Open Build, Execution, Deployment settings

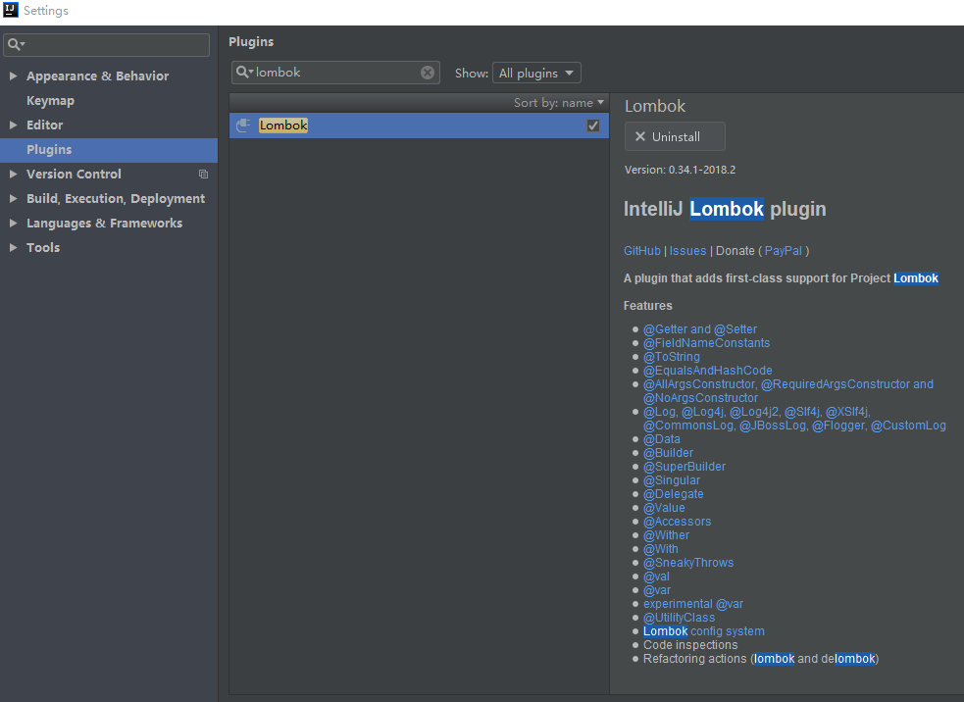(x=116, y=199)
